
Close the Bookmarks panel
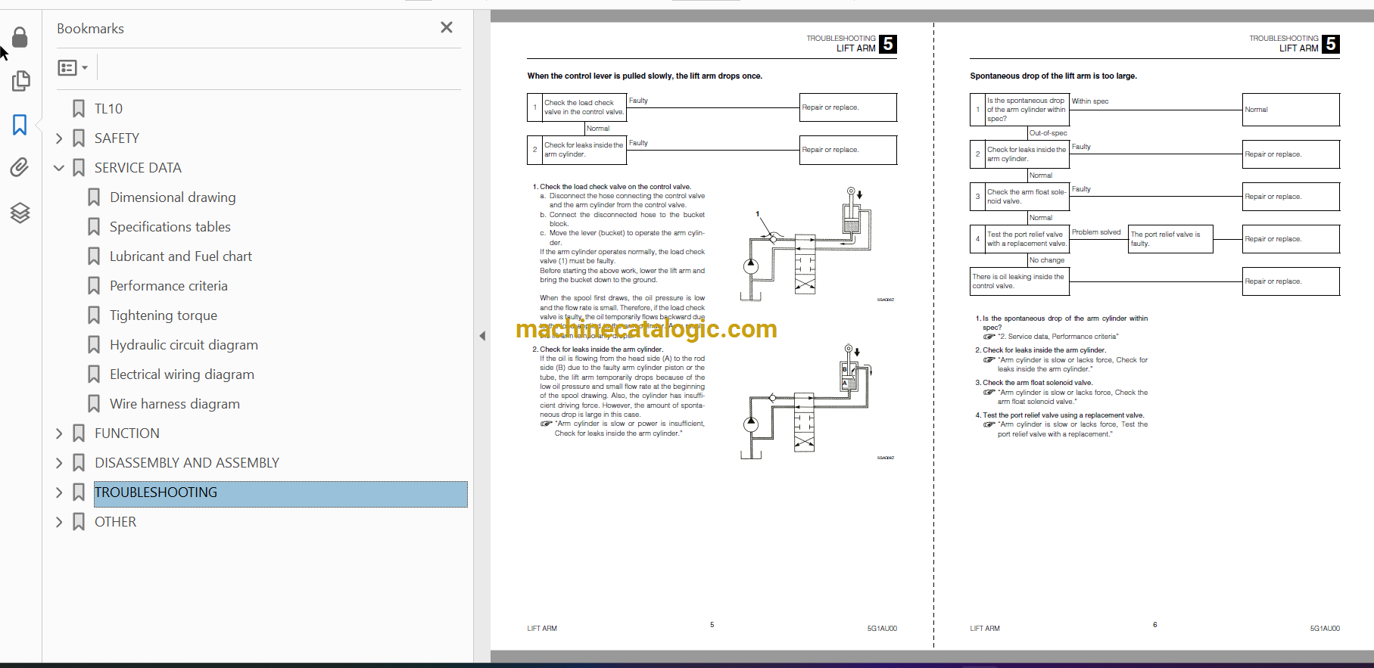pyautogui.click(x=447, y=27)
